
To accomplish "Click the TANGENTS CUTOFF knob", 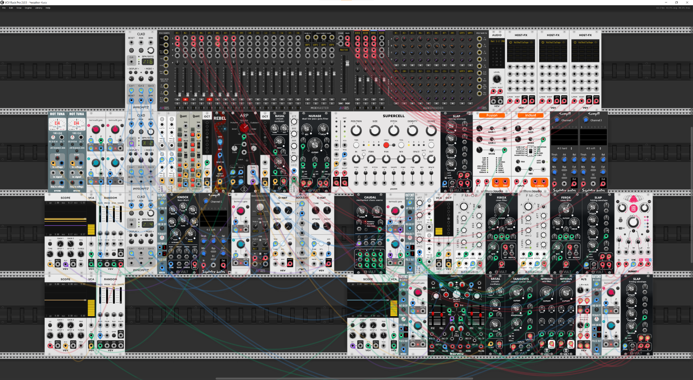I will click(516, 292).
